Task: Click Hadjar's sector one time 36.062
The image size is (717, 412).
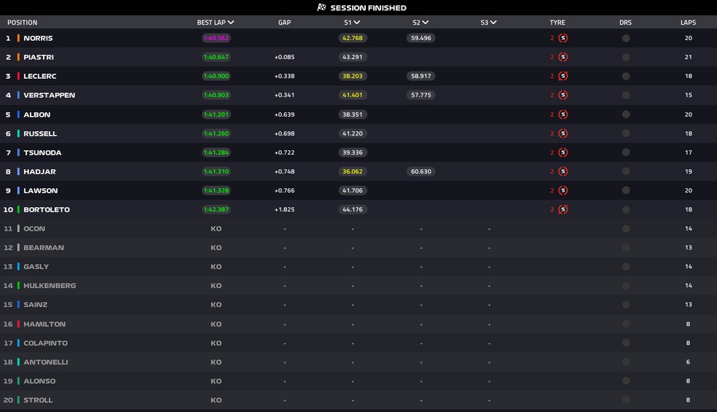Action: (353, 171)
